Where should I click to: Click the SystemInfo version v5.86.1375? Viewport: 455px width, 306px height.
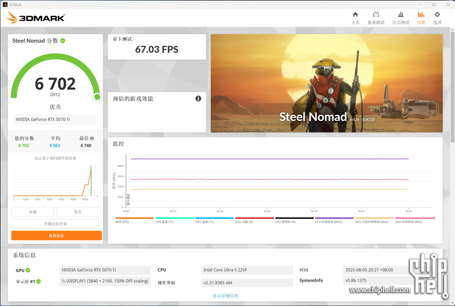377,280
